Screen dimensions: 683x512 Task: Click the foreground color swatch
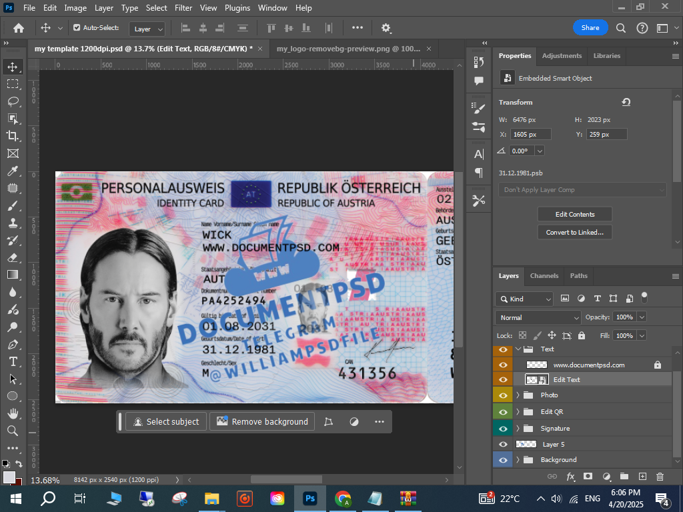(x=9, y=477)
